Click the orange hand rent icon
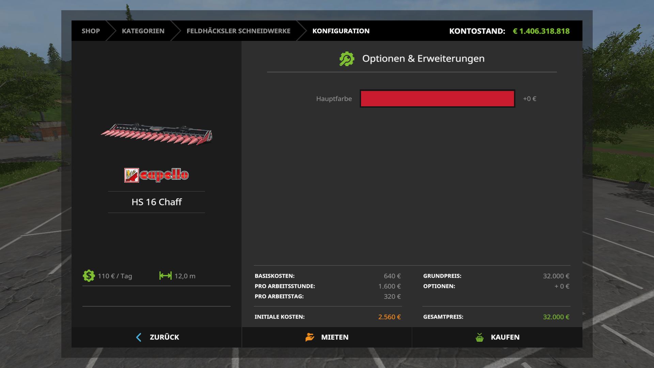The height and width of the screenshot is (368, 654). coord(310,337)
